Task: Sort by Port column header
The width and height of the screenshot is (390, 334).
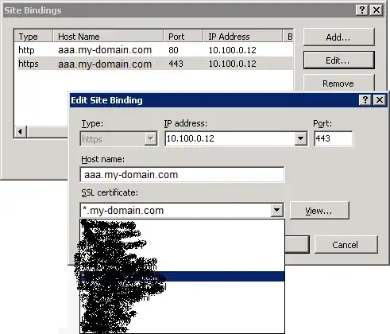Action: tap(183, 37)
